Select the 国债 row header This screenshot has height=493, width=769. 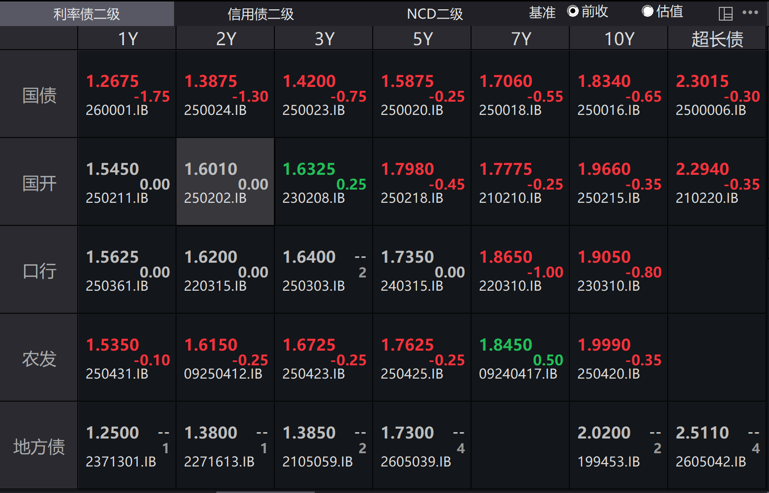click(x=39, y=95)
